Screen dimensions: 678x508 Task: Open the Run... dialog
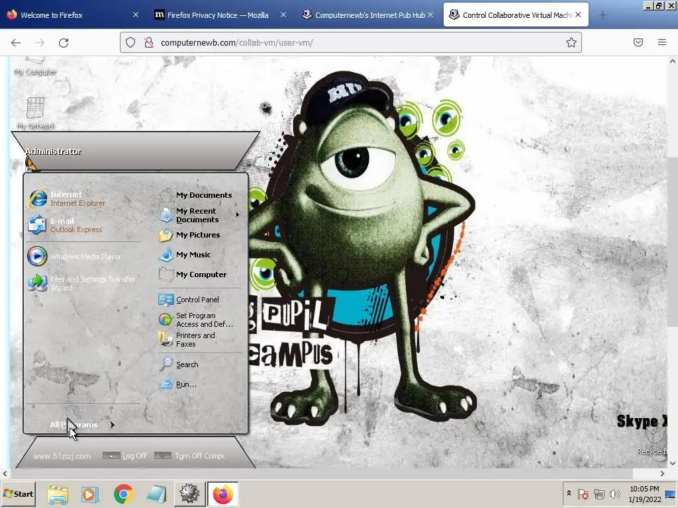tap(178, 384)
